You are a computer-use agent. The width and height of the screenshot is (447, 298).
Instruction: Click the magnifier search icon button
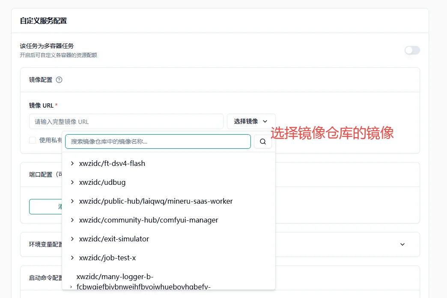(263, 141)
